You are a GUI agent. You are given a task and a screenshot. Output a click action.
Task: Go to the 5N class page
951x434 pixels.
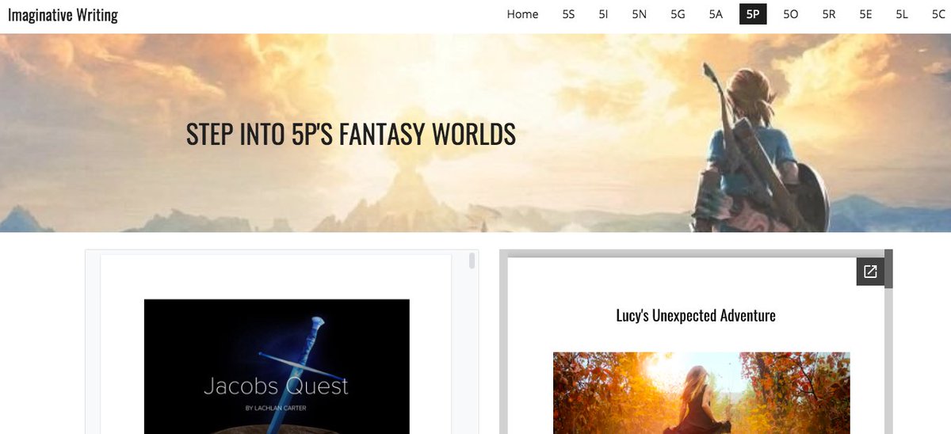point(640,14)
